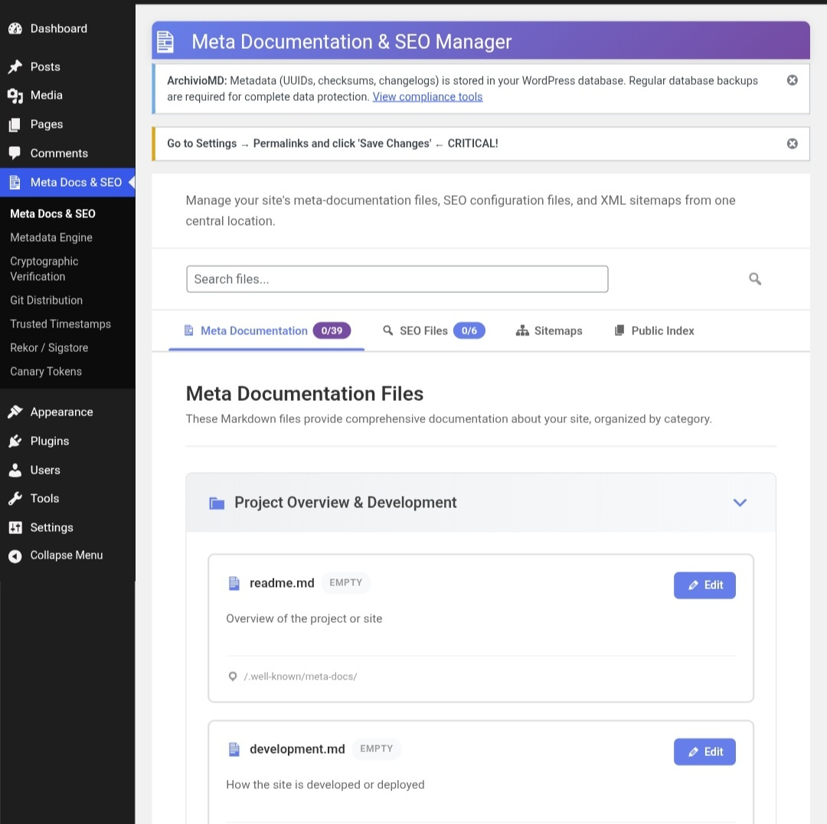The height and width of the screenshot is (824, 827).
Task: Click the Appearance brush icon
Action: pyautogui.click(x=16, y=412)
